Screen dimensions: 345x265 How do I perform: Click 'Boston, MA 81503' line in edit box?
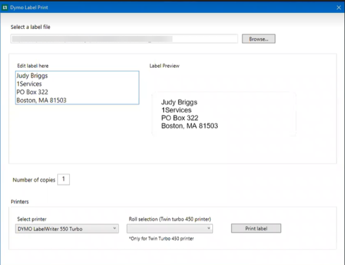(x=41, y=100)
